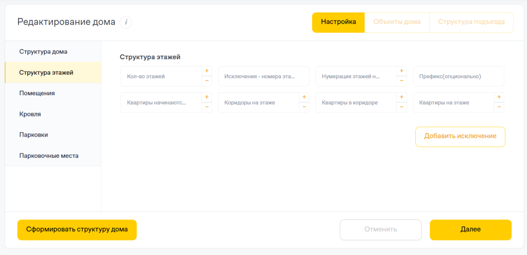Increase Коридоры на этаже with plus
The image size is (527, 255).
tap(304, 97)
